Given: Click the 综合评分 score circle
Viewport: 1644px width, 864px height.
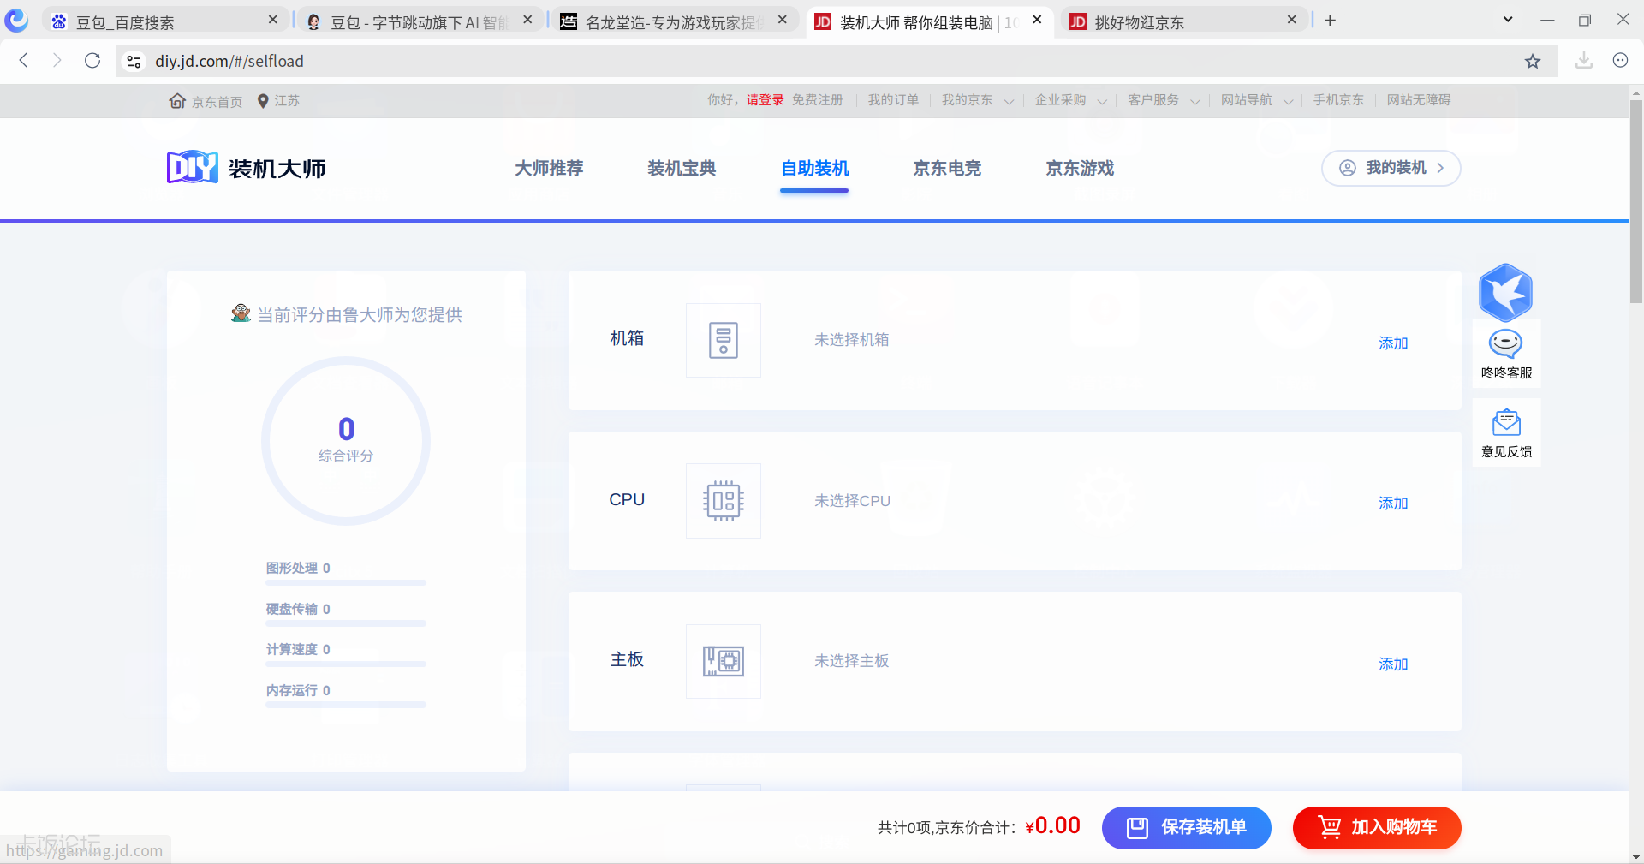Looking at the screenshot, I should (x=346, y=440).
